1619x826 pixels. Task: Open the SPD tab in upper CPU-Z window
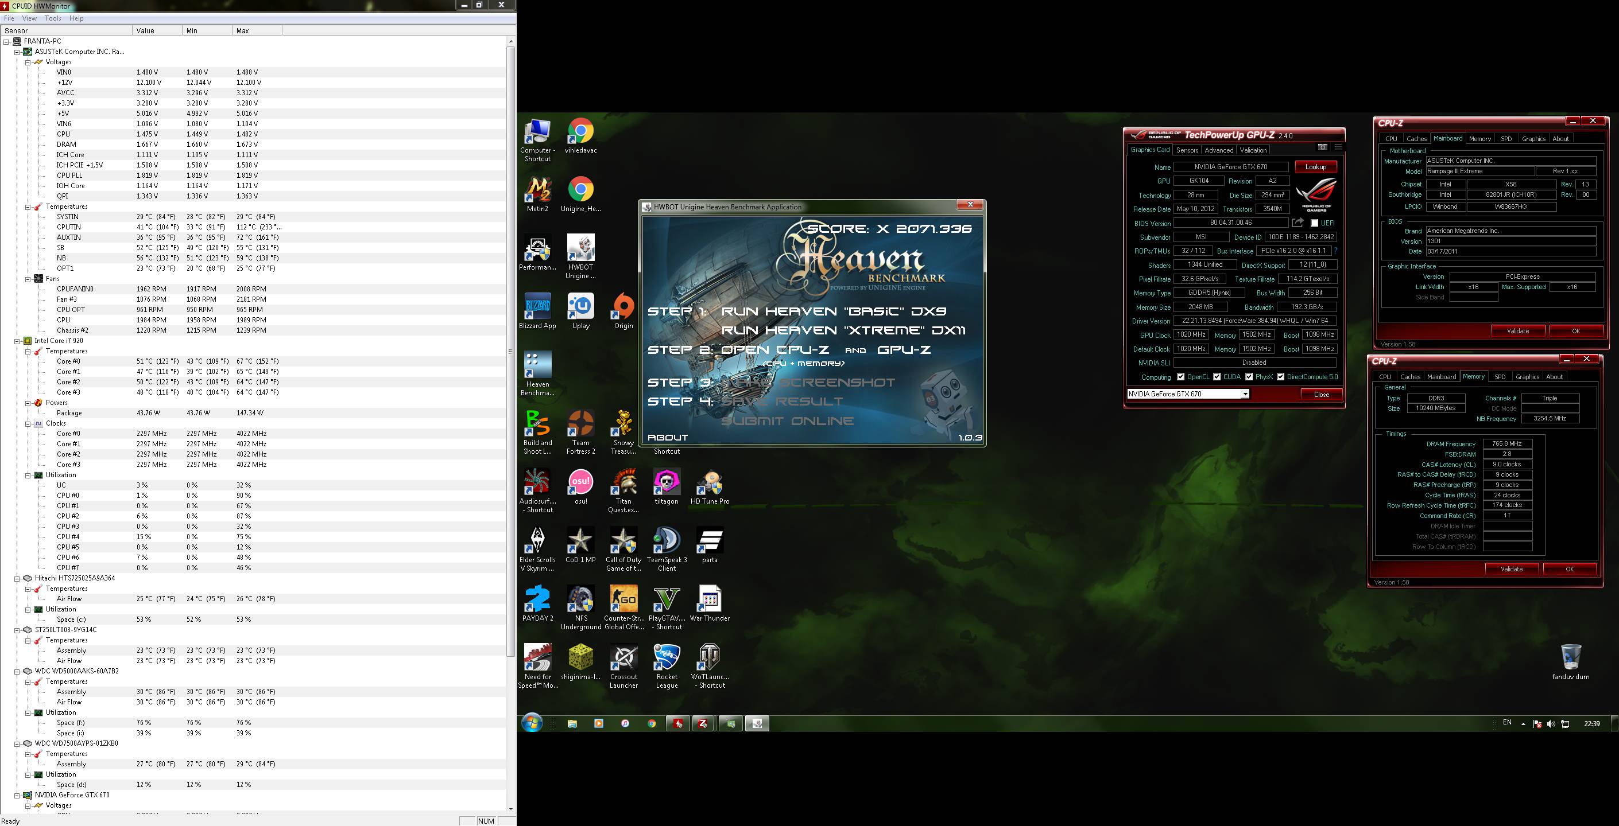(x=1506, y=139)
